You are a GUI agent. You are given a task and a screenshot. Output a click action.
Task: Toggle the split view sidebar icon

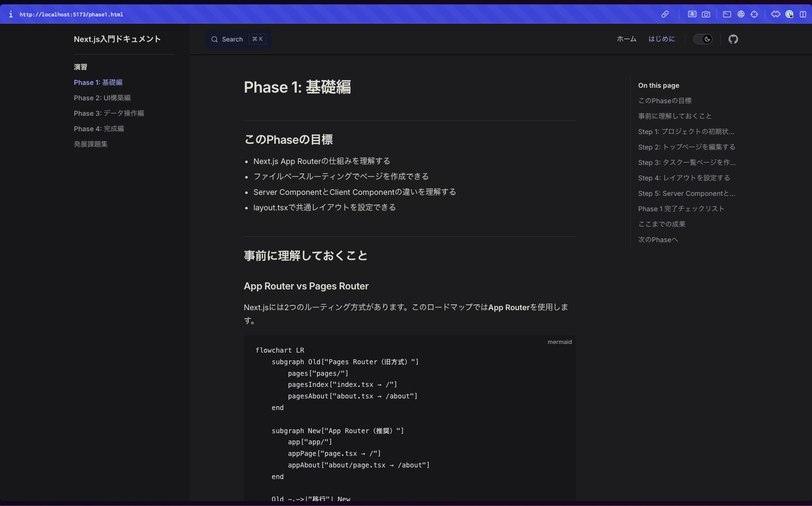point(803,14)
